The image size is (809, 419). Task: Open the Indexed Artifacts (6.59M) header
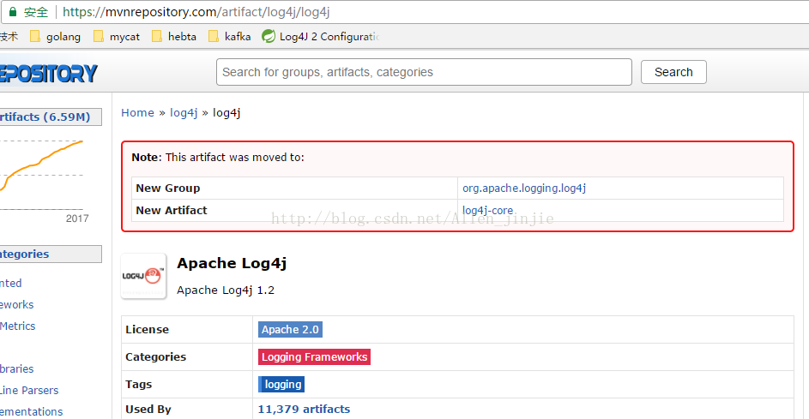(51, 117)
